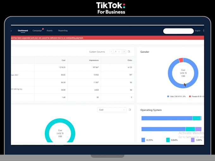This screenshot has width=215, height=161.
Task: Go to next table page arrow
Action: 124,51
